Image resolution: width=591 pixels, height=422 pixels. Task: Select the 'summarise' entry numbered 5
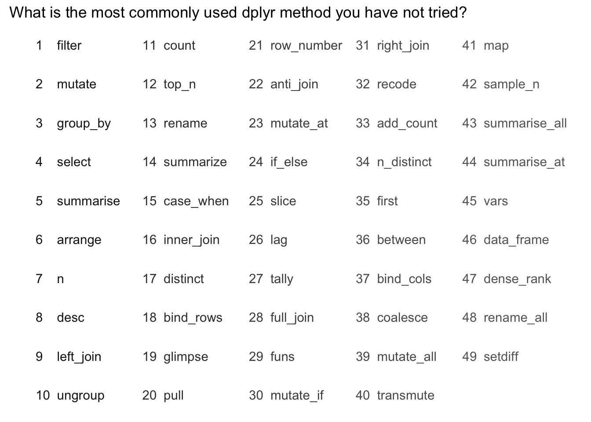[88, 201]
